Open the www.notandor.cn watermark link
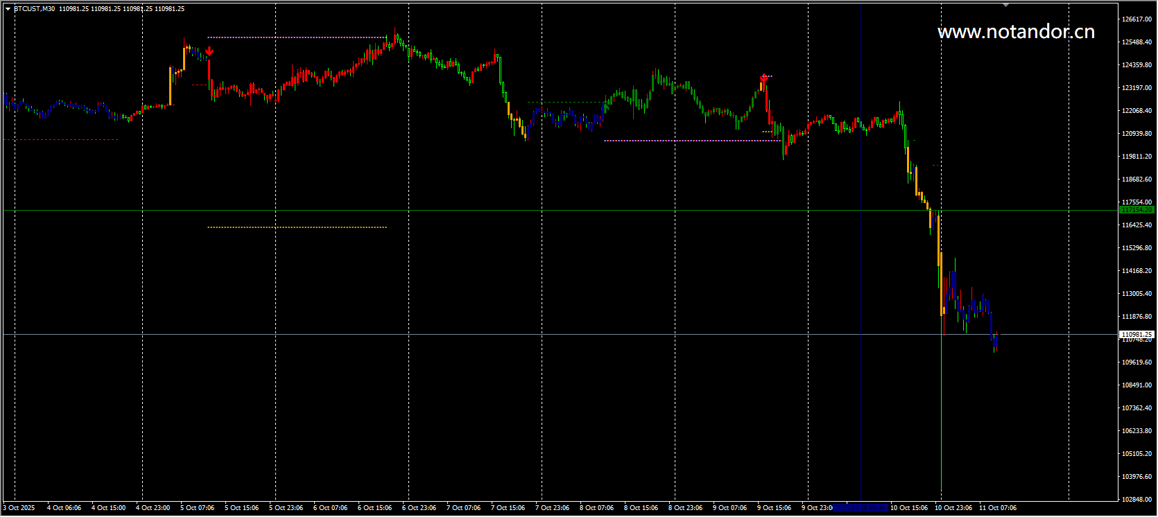Screen dimensions: 1158x517 (1016, 32)
